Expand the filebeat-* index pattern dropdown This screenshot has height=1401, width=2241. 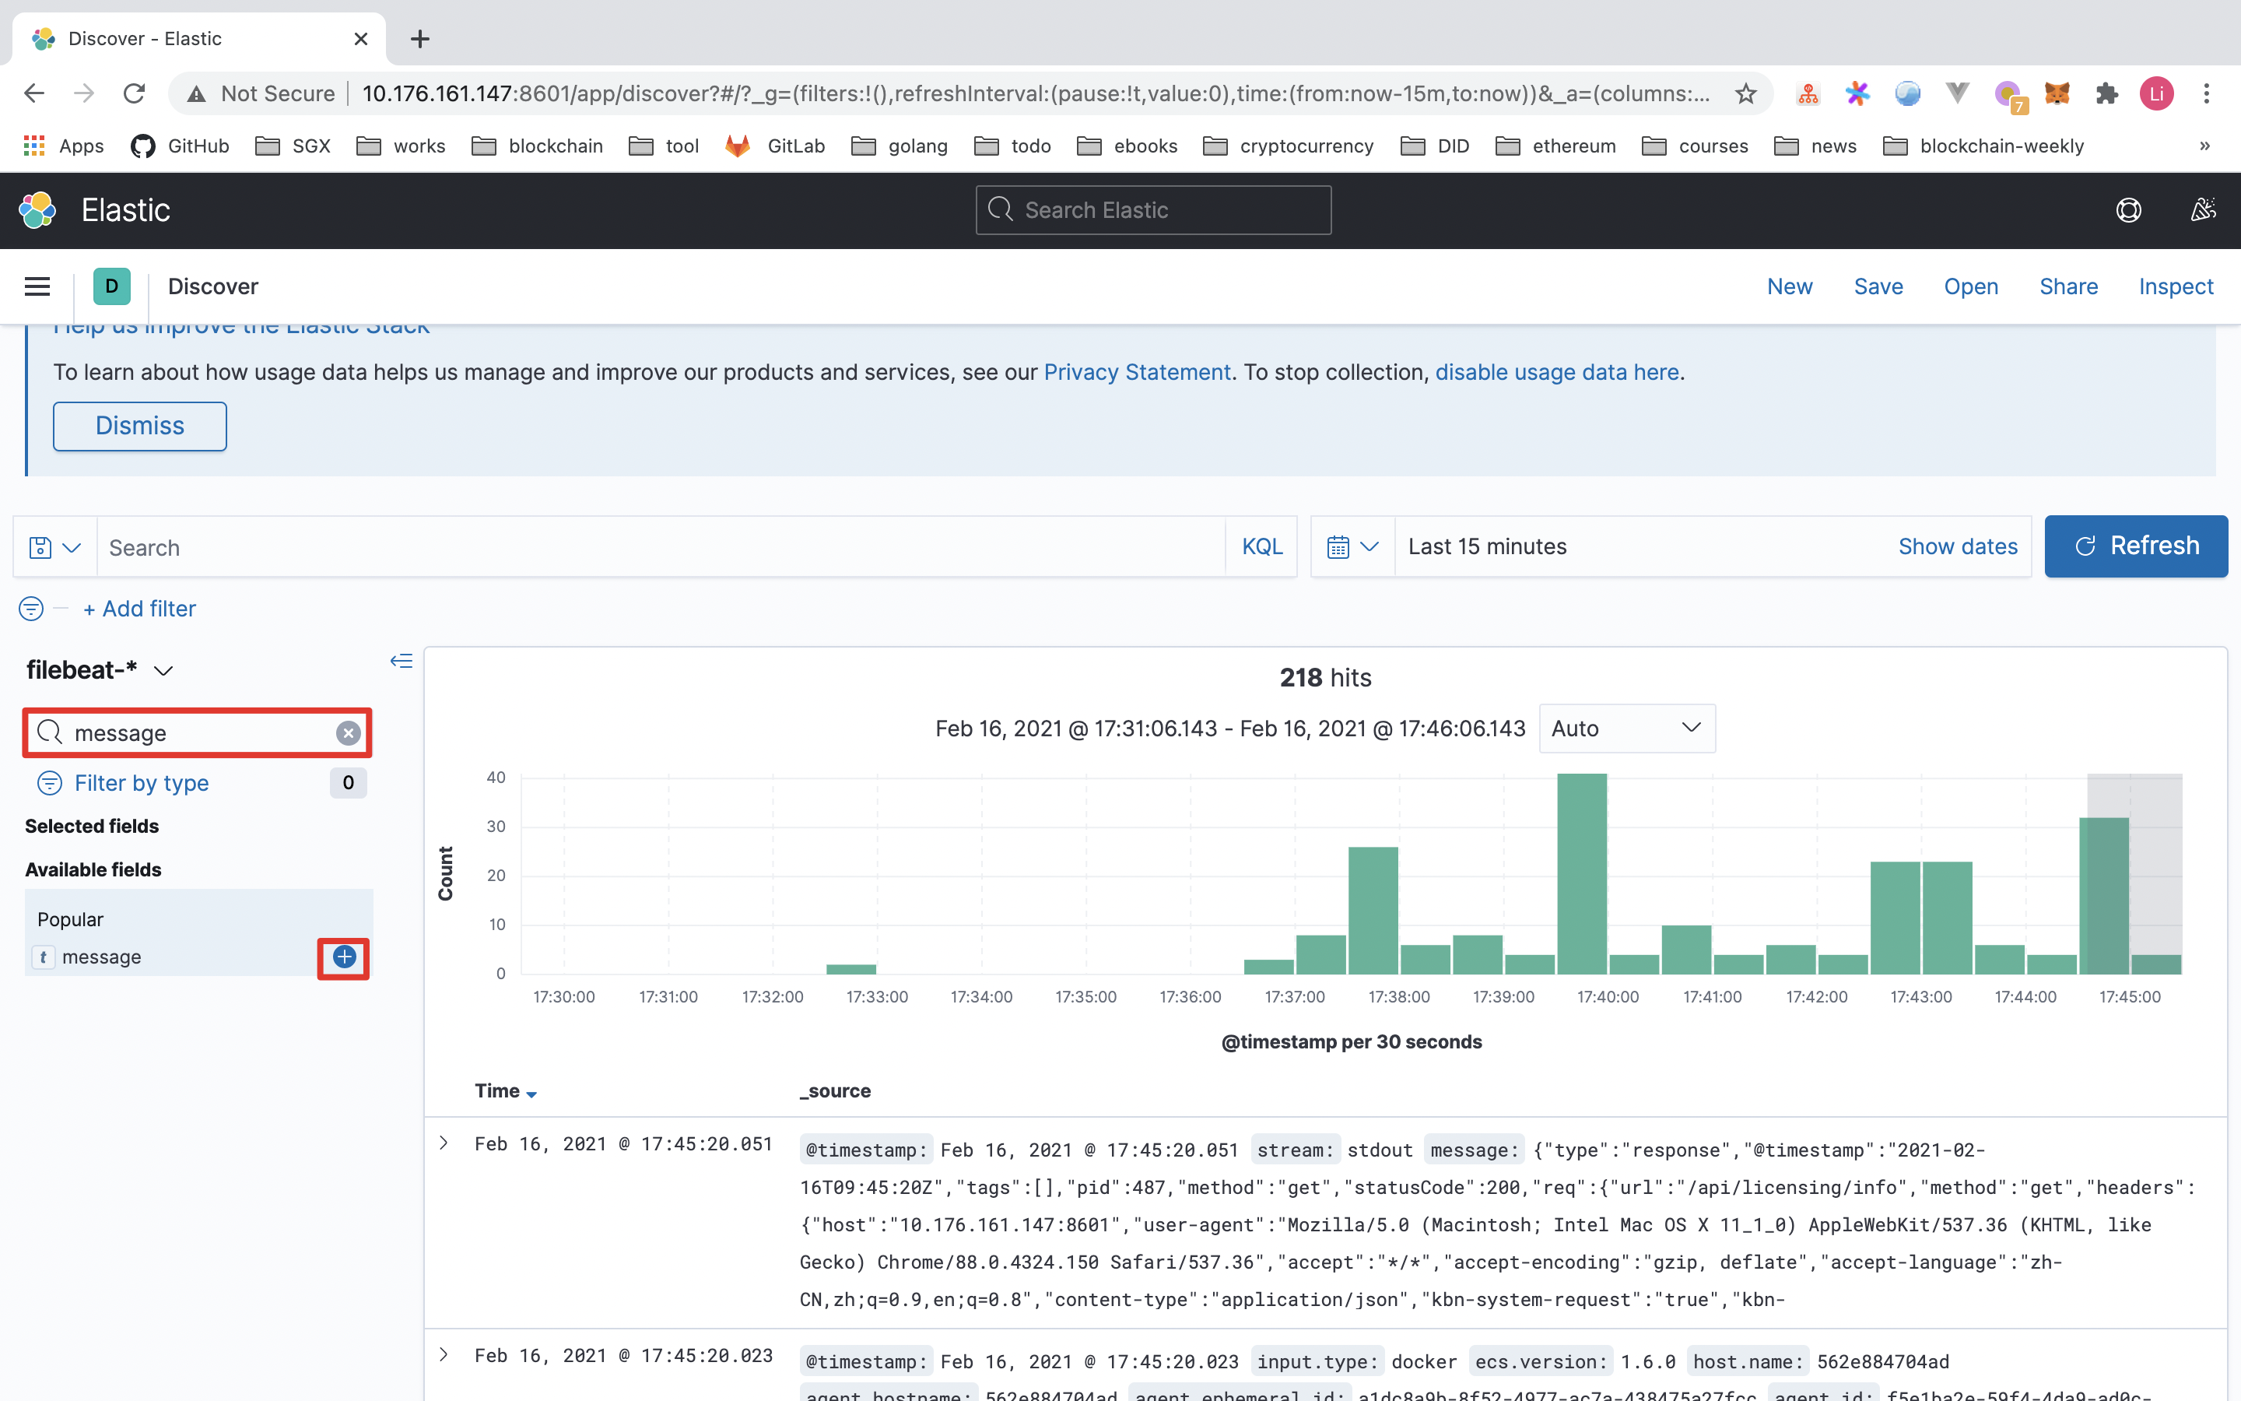[100, 670]
